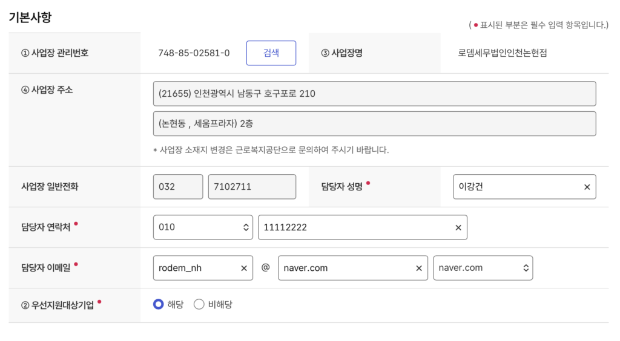This screenshot has height=341, width=620.
Task: Click the detailed address field showing 2층
Action: click(374, 123)
